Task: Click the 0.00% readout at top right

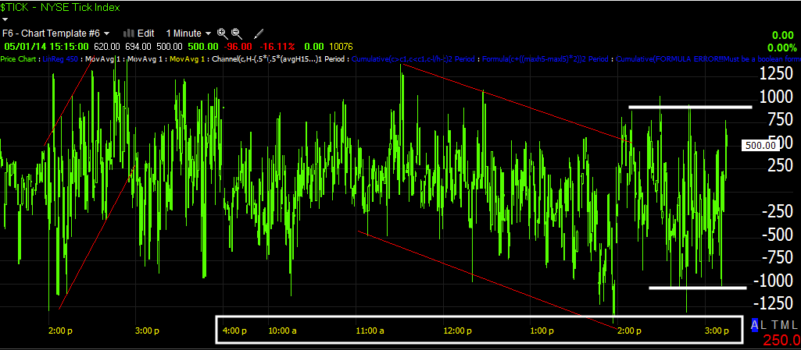Action: point(782,48)
